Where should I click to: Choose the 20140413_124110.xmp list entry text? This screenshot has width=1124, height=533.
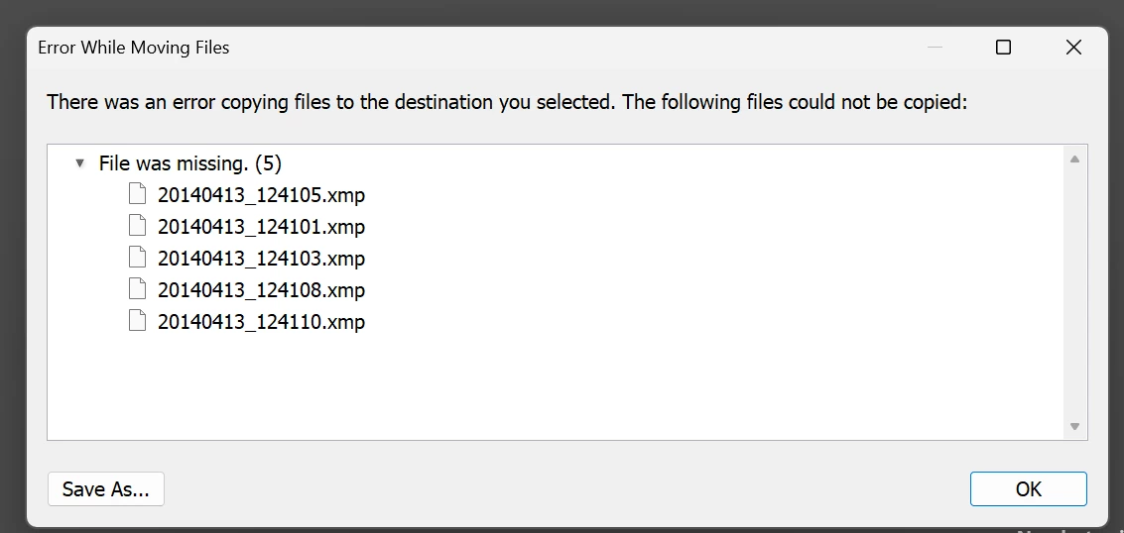point(261,322)
